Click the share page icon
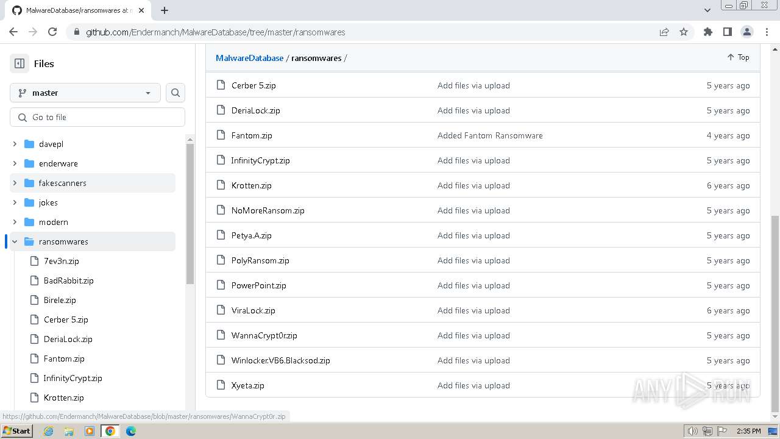Screen dimensions: 780x439 (664, 32)
